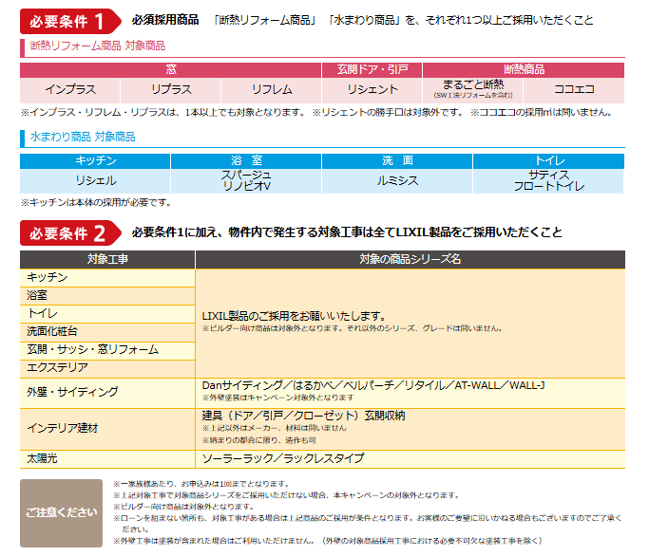Select the リシェル cell
Viewport: 649px width, 556px height.
pyautogui.click(x=95, y=181)
